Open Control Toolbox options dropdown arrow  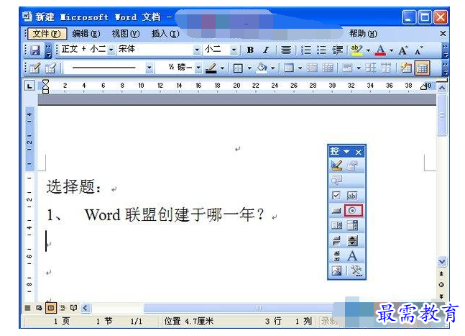[346, 152]
